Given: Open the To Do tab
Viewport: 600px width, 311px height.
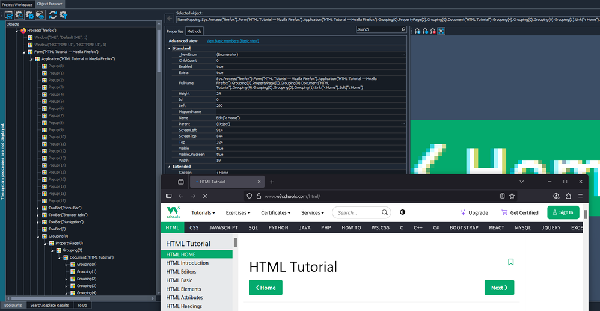Looking at the screenshot, I should (82, 305).
